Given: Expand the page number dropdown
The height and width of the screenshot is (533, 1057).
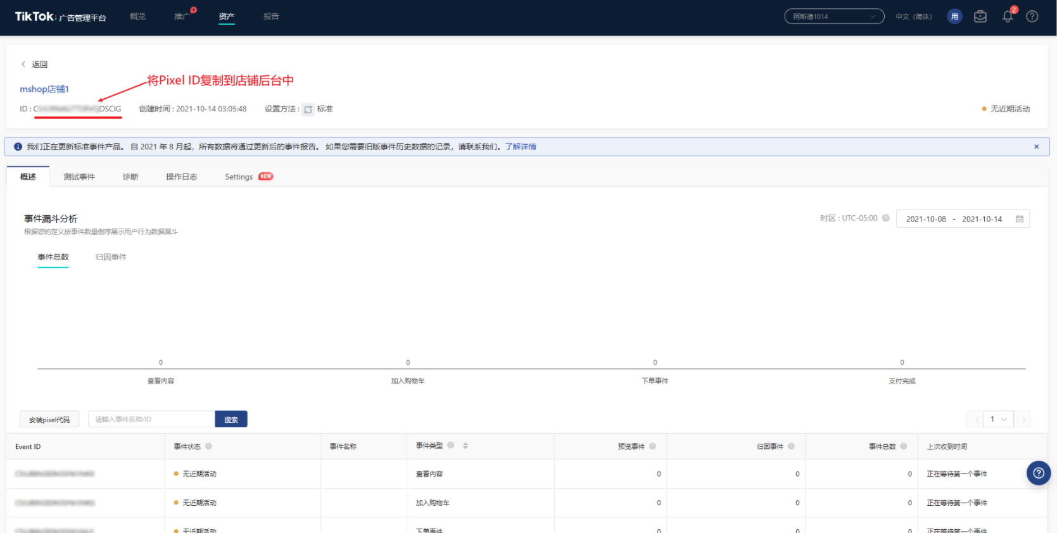Looking at the screenshot, I should pos(999,419).
